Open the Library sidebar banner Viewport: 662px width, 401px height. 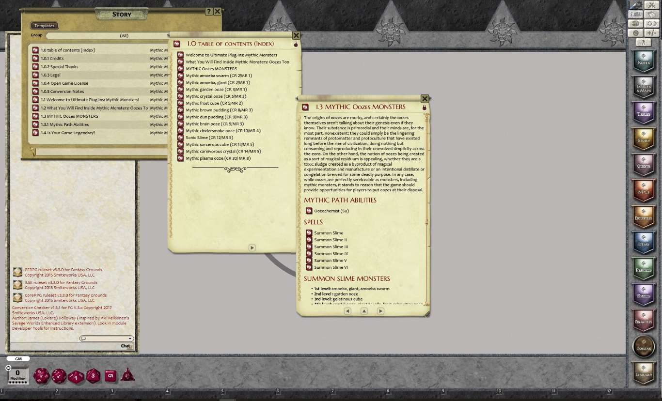(644, 372)
